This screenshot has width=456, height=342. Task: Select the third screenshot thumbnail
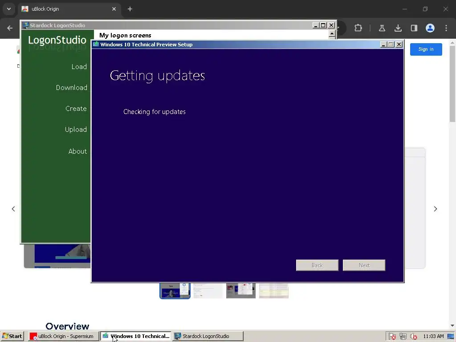(241, 290)
